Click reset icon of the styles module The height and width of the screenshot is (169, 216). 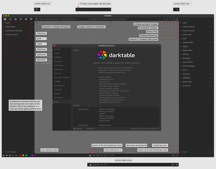[x=210, y=39]
